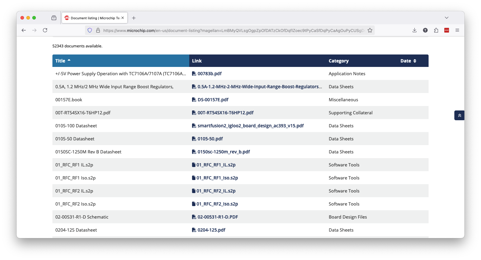Viewport: 481px width, 260px height.
Task: Go forward to the next page
Action: [34, 30]
